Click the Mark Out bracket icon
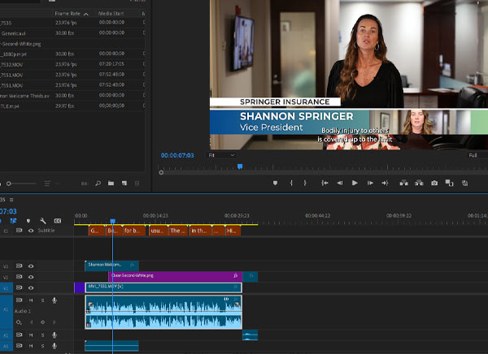 [x=305, y=183]
